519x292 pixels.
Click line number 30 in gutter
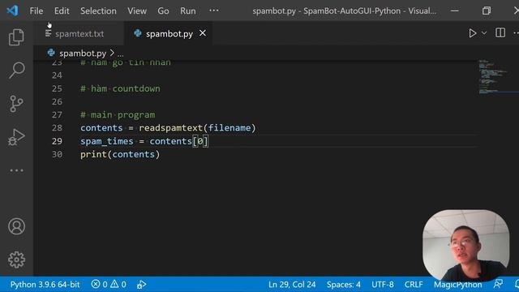coord(57,154)
